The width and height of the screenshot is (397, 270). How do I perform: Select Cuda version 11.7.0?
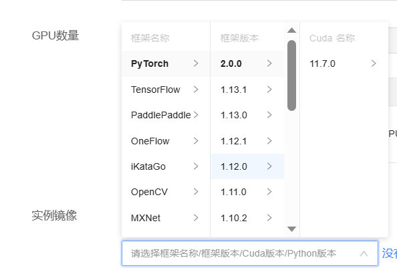[344, 63]
